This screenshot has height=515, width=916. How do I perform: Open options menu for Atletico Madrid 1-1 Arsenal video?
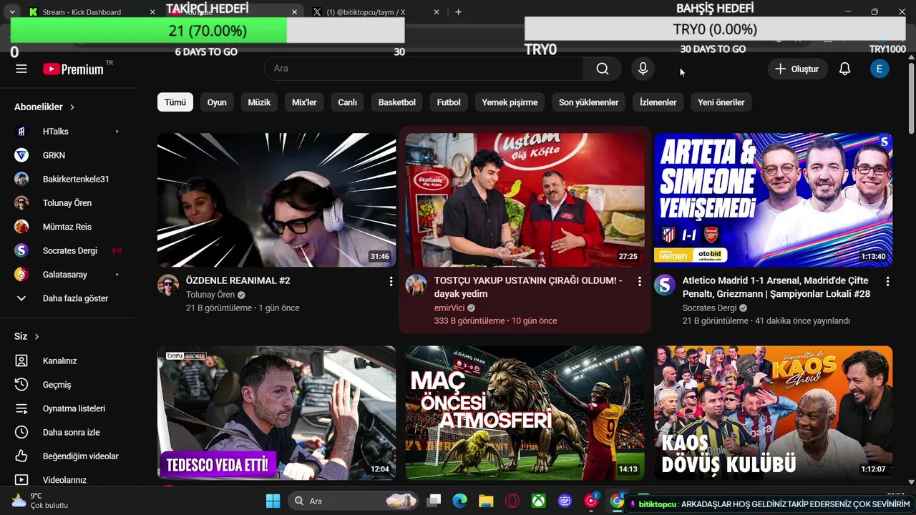pos(887,282)
